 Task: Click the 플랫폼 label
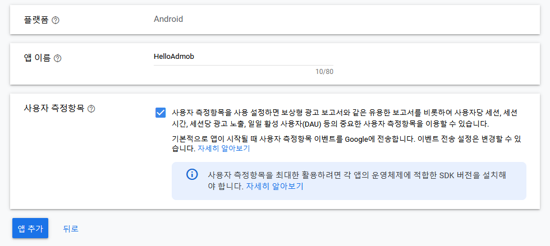pyautogui.click(x=36, y=20)
